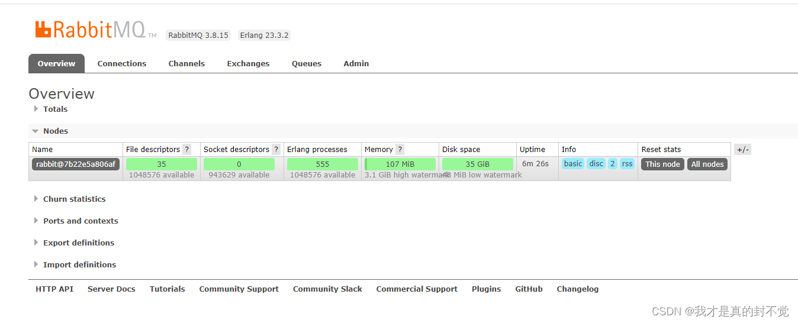Image resolution: width=798 pixels, height=323 pixels.
Task: Expand Churn statistics section
Action: (70, 199)
